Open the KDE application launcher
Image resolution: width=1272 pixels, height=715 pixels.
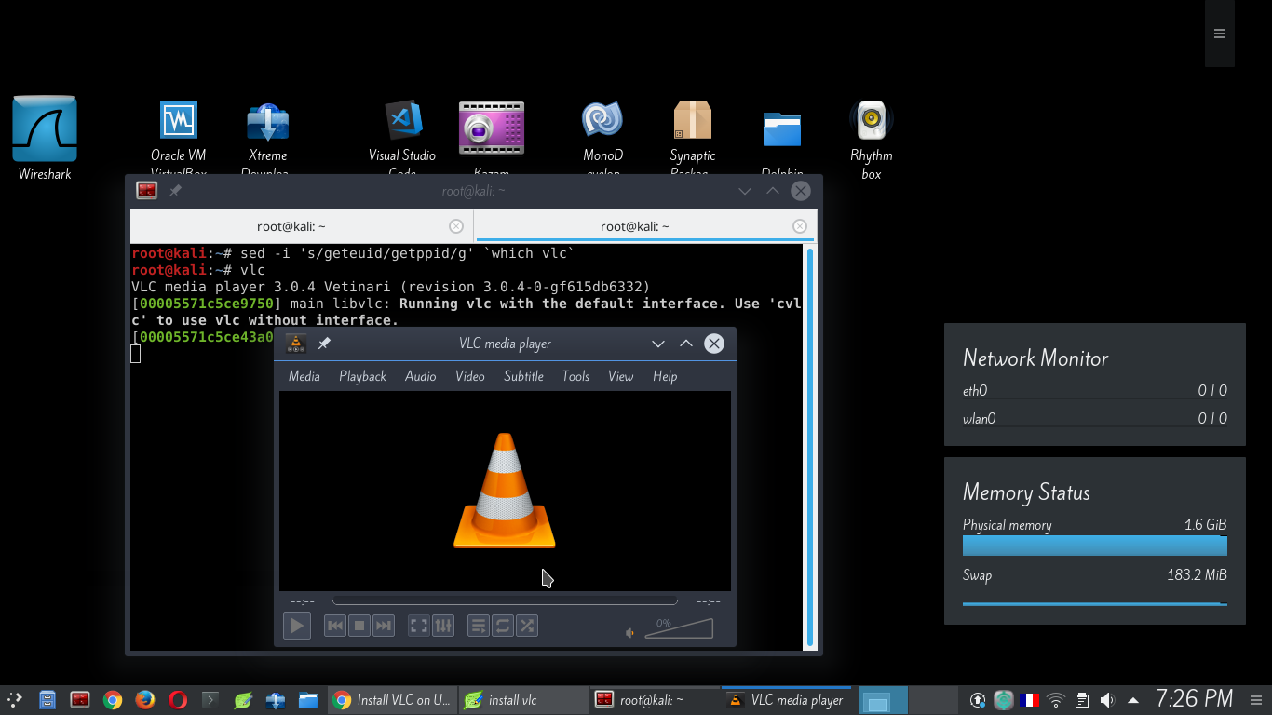[x=15, y=700]
